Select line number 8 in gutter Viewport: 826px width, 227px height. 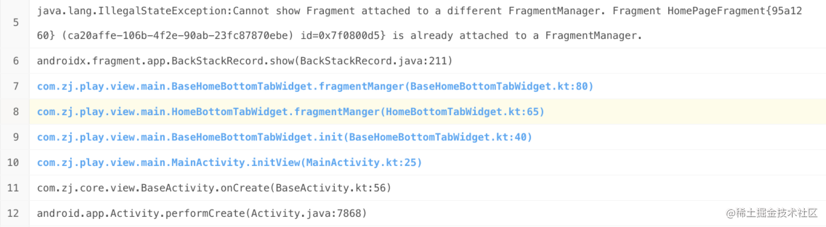coord(15,112)
